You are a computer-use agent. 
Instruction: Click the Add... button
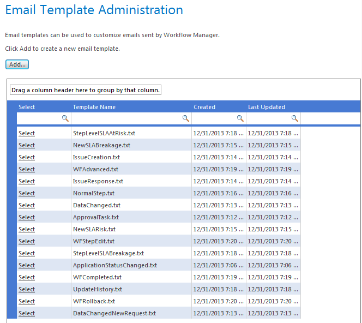[x=17, y=64]
